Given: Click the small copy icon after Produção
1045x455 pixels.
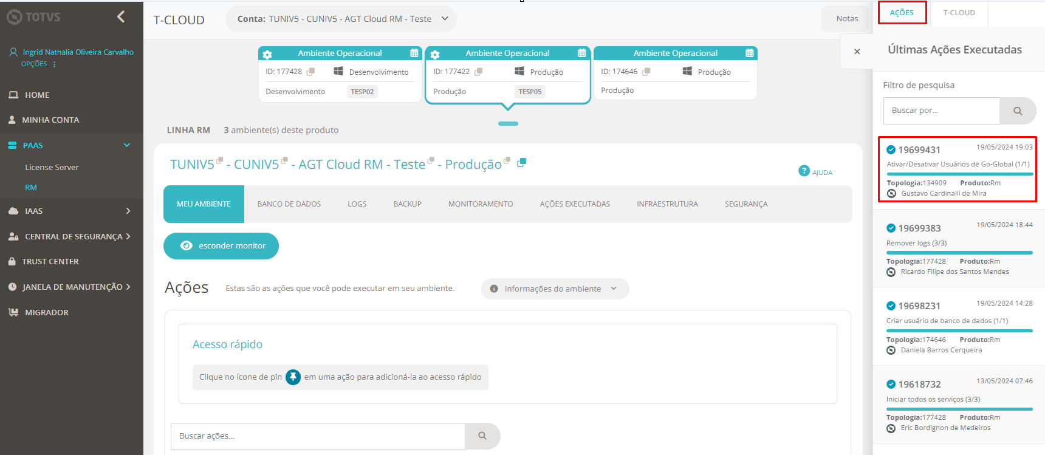Looking at the screenshot, I should pos(507,160).
